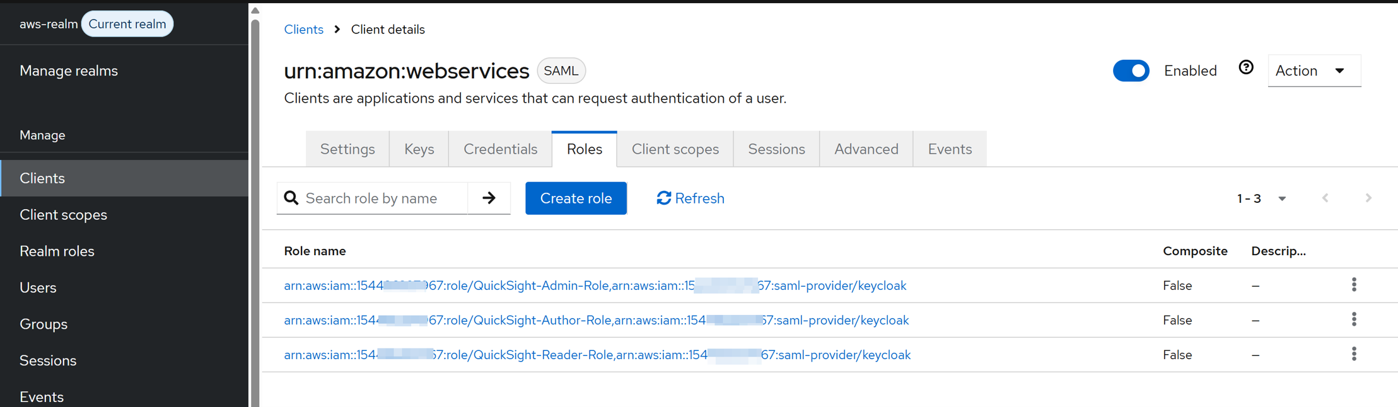Switch to the Keys tab

point(419,149)
